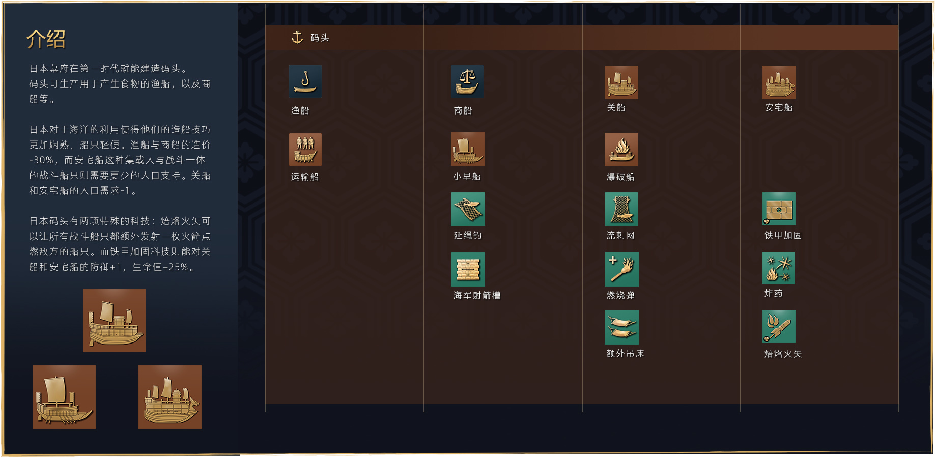Click the 海军射箭槽 technology icon
Image resolution: width=935 pixels, height=457 pixels.
point(467,269)
